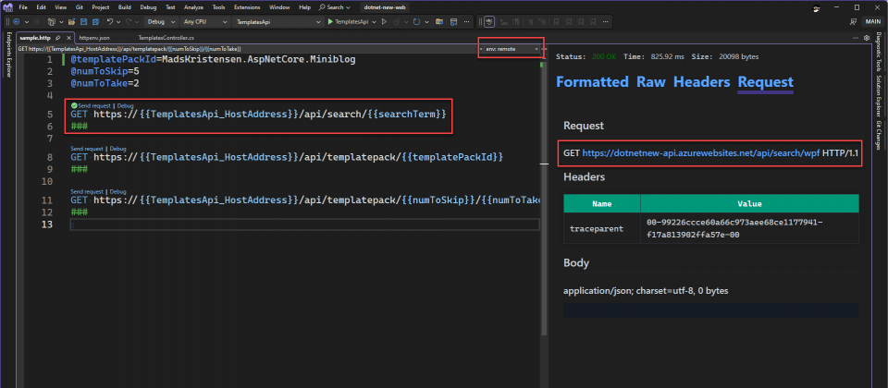Open the env: remote environment dropdown

coord(512,49)
